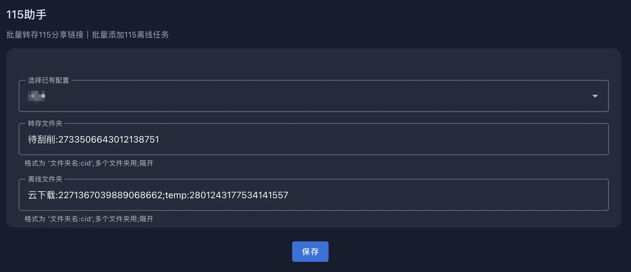631x272 pixels.
Task: Open the 选择已有配置 combo box
Action: 314,96
